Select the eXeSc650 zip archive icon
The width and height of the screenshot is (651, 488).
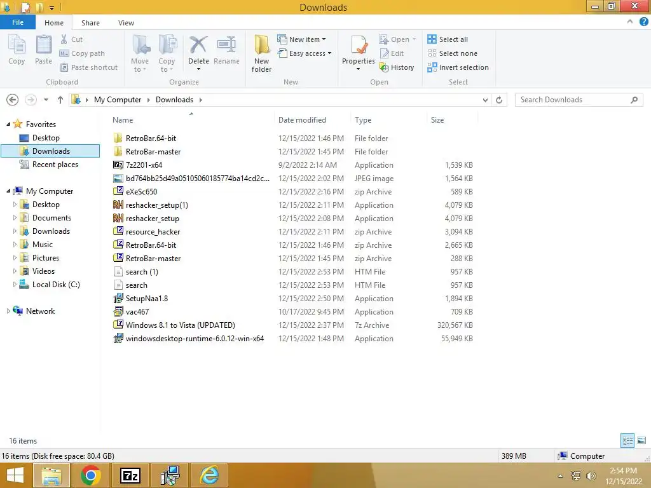click(x=118, y=191)
